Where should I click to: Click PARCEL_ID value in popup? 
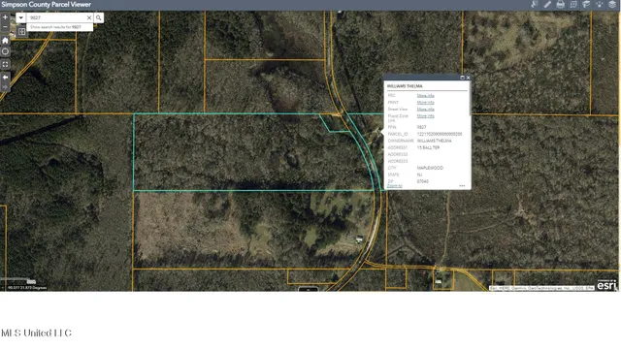pos(440,134)
